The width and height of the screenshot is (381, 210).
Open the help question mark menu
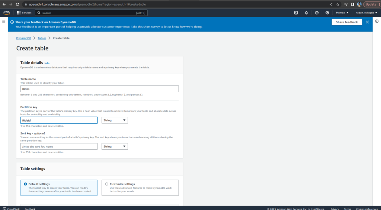317,13
